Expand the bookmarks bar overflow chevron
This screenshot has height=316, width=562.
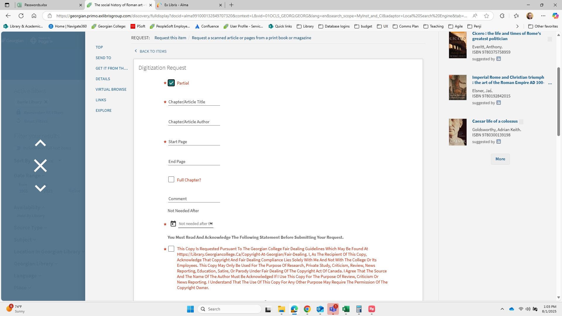[x=517, y=26]
